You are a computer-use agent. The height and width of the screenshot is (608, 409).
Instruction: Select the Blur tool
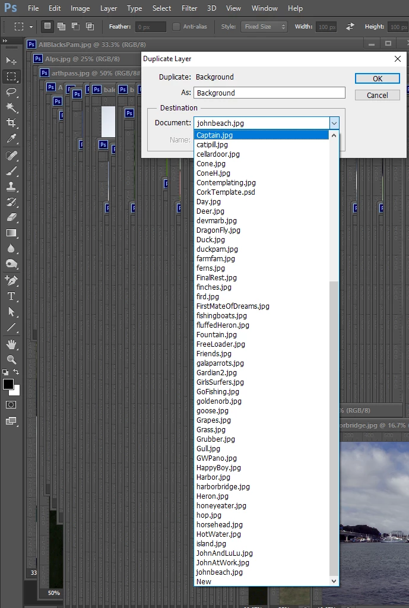pyautogui.click(x=11, y=249)
